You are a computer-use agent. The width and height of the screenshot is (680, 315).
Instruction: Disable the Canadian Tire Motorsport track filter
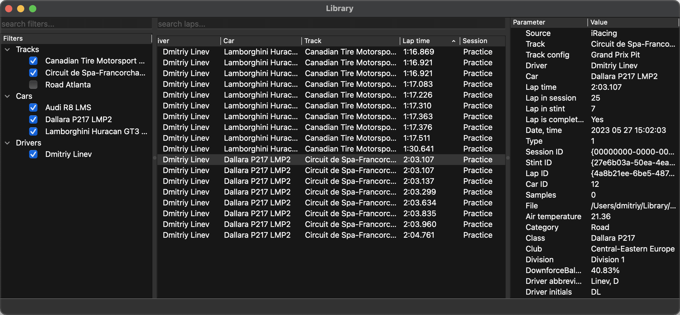(x=33, y=61)
